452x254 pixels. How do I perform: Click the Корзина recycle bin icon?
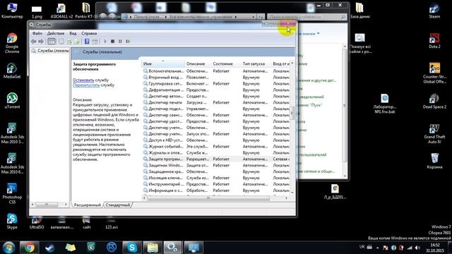[434, 161]
